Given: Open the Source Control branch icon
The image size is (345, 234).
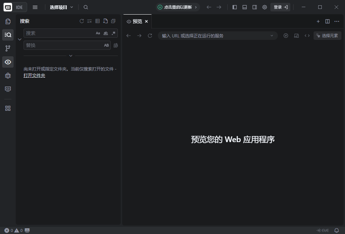Looking at the screenshot, I should pos(8,48).
